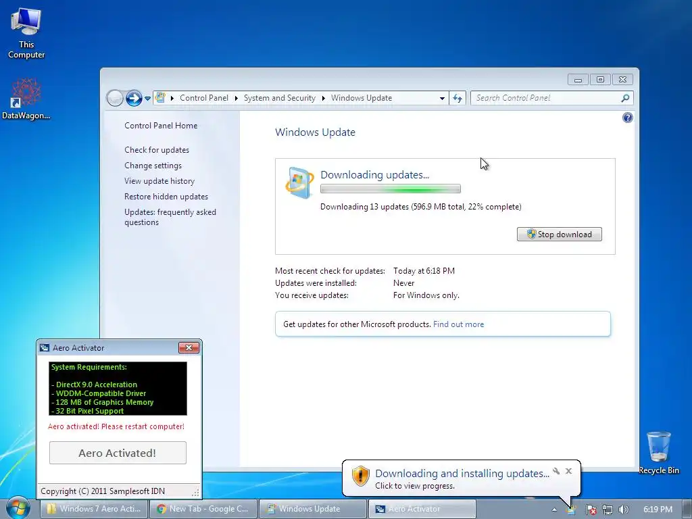Screen dimensions: 692x519
Task: Click the update download progress bar
Action: (390, 189)
